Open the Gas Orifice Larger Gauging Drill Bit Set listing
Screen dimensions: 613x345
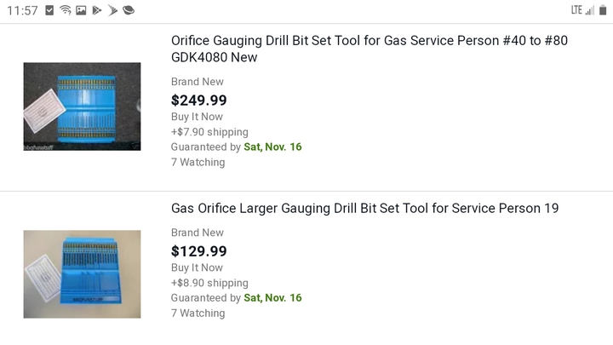pos(364,209)
